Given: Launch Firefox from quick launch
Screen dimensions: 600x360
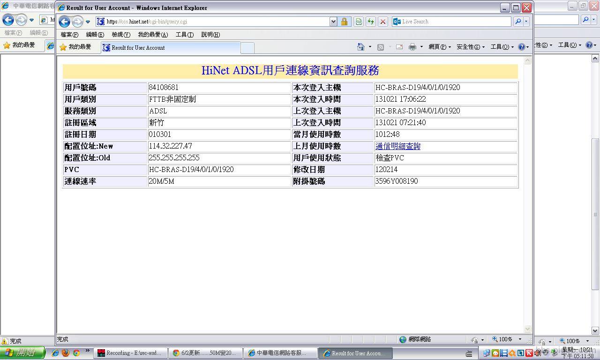Looking at the screenshot, I should click(66, 353).
